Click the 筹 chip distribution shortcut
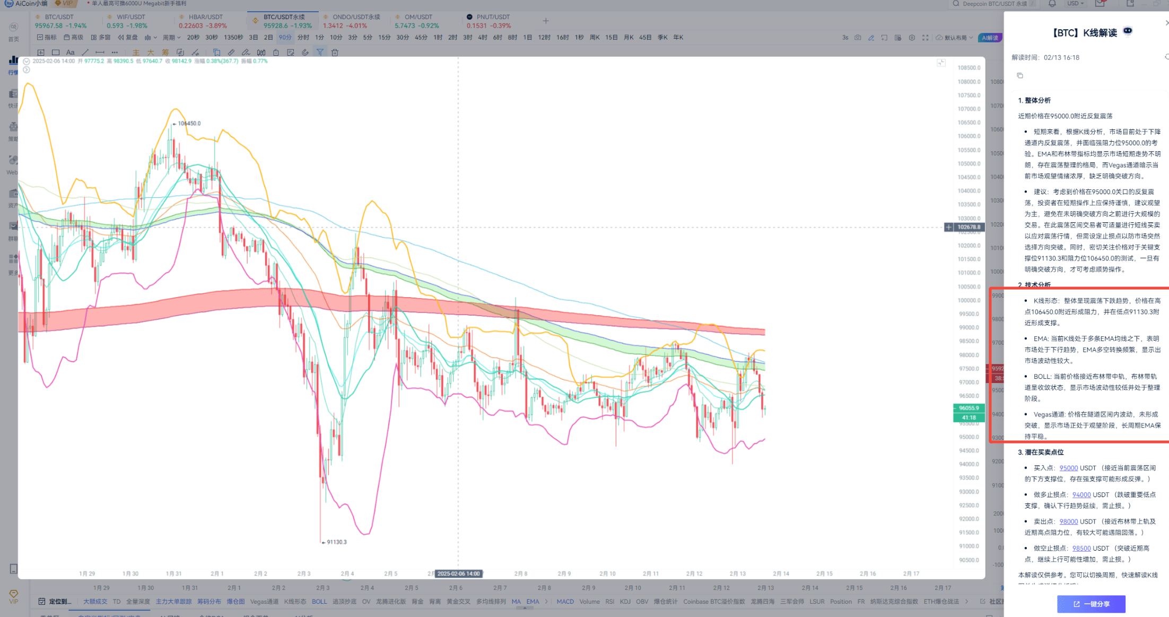The height and width of the screenshot is (617, 1169). click(165, 53)
